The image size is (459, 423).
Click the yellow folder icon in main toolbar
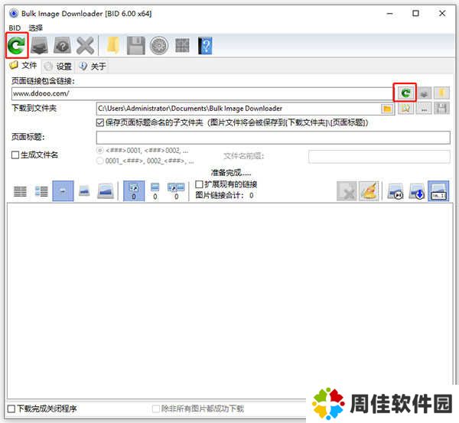pyautogui.click(x=112, y=46)
